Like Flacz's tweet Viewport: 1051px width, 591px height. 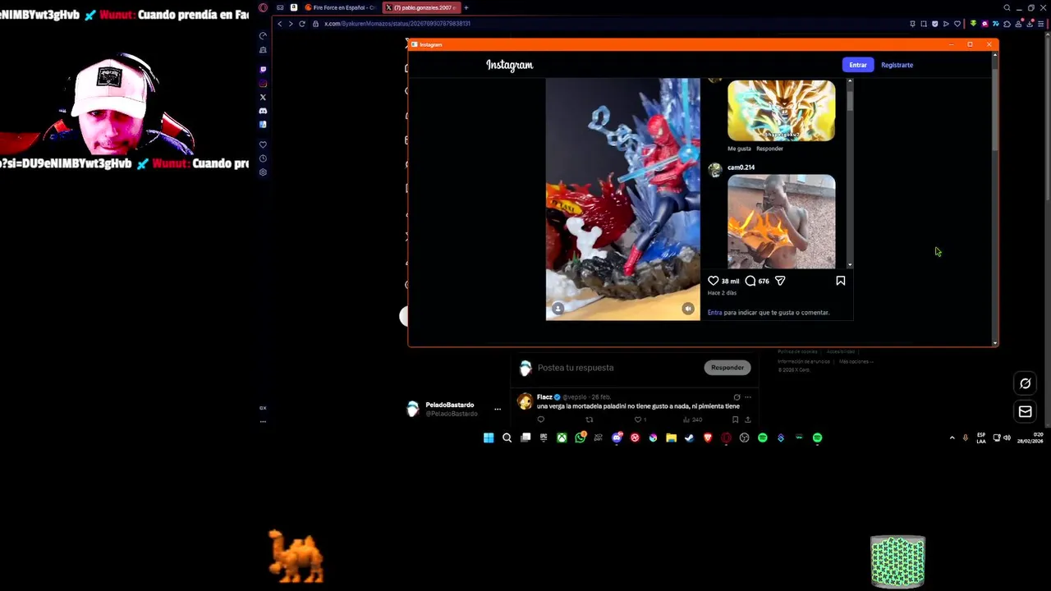coord(638,419)
